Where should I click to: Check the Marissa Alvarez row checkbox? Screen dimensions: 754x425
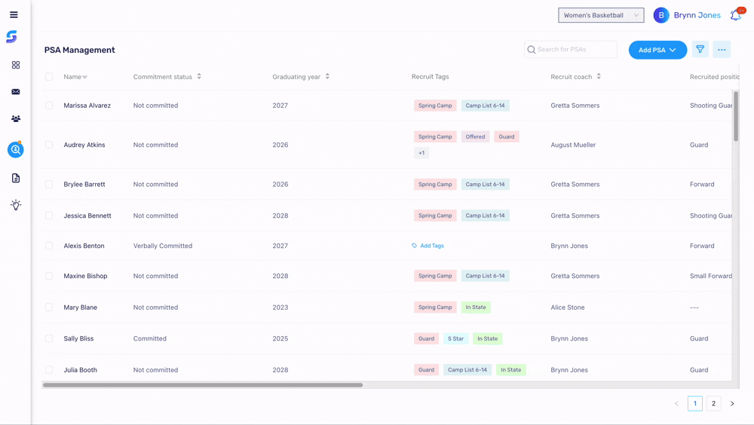49,105
